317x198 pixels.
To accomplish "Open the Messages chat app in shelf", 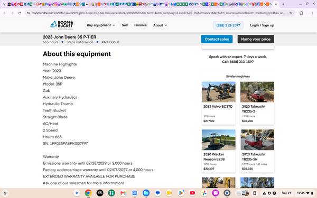I will point(157,193).
